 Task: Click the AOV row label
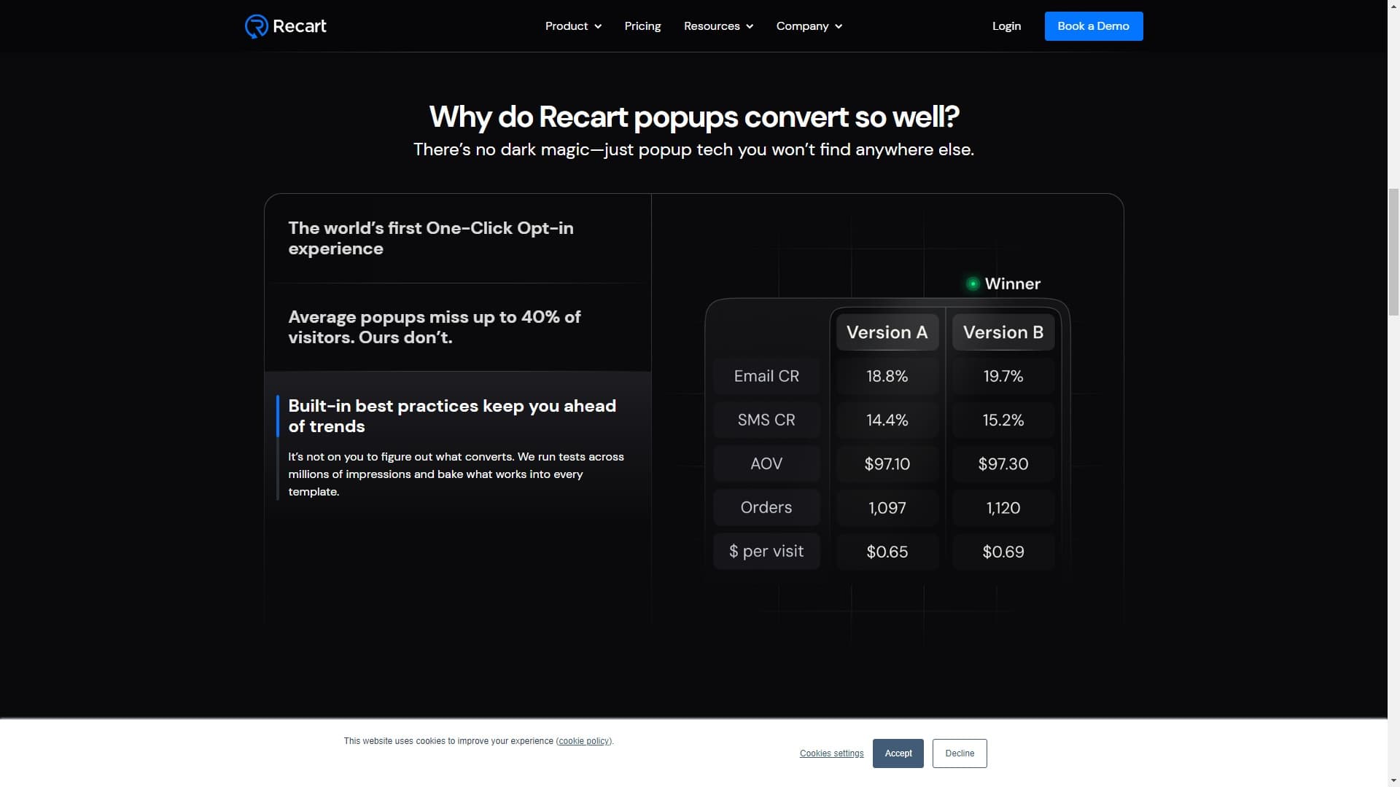click(x=766, y=463)
